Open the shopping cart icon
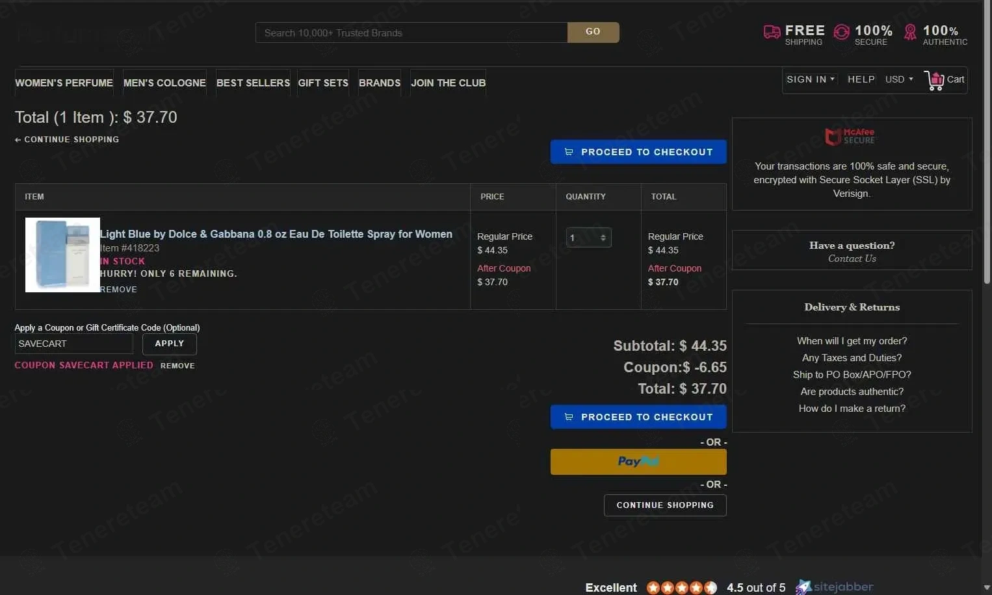This screenshot has width=992, height=595. 934,81
